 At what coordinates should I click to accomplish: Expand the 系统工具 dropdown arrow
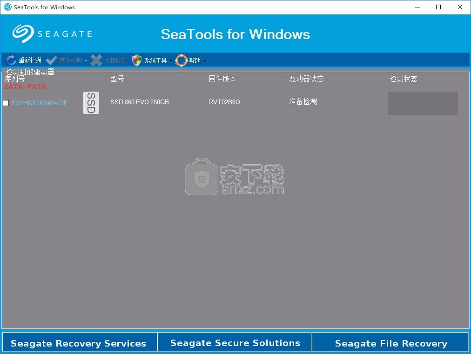click(x=171, y=60)
